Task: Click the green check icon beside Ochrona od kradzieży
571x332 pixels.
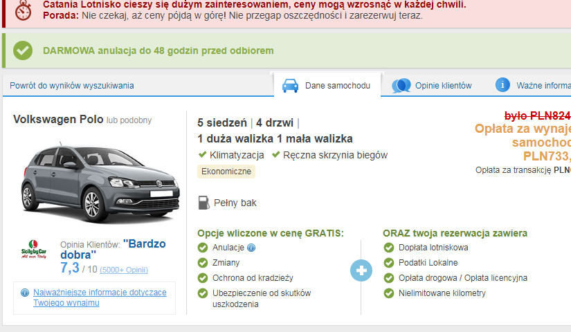Action: click(x=203, y=278)
